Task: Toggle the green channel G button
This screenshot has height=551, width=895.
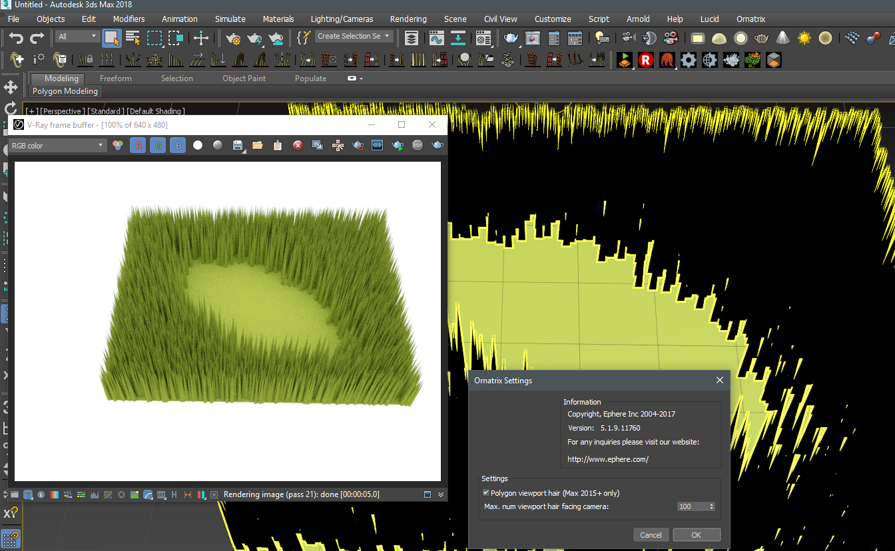Action: [158, 145]
